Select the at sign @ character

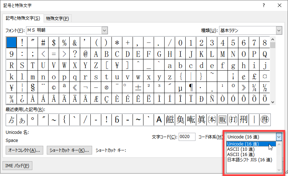click(85, 54)
